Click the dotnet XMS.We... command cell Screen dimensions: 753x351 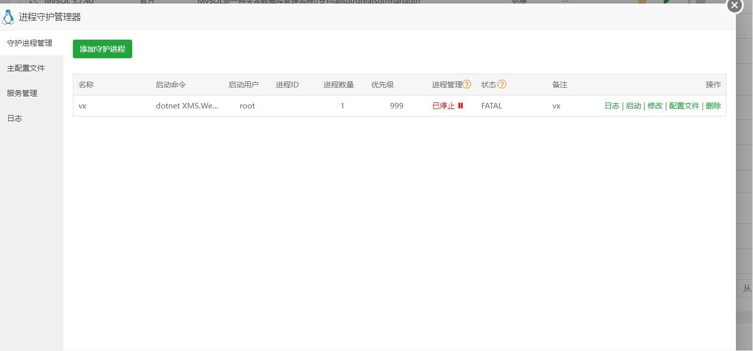(x=187, y=106)
